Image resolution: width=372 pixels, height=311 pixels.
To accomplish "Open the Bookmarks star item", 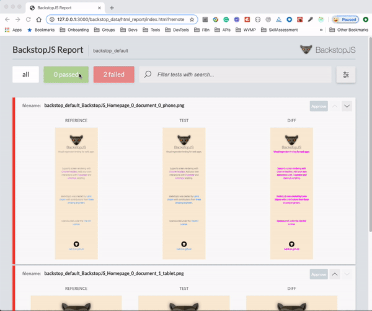I will click(x=41, y=30).
